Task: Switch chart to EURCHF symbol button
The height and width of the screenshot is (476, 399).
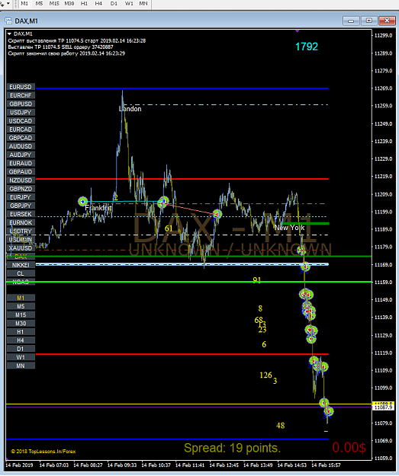Action: [21, 96]
